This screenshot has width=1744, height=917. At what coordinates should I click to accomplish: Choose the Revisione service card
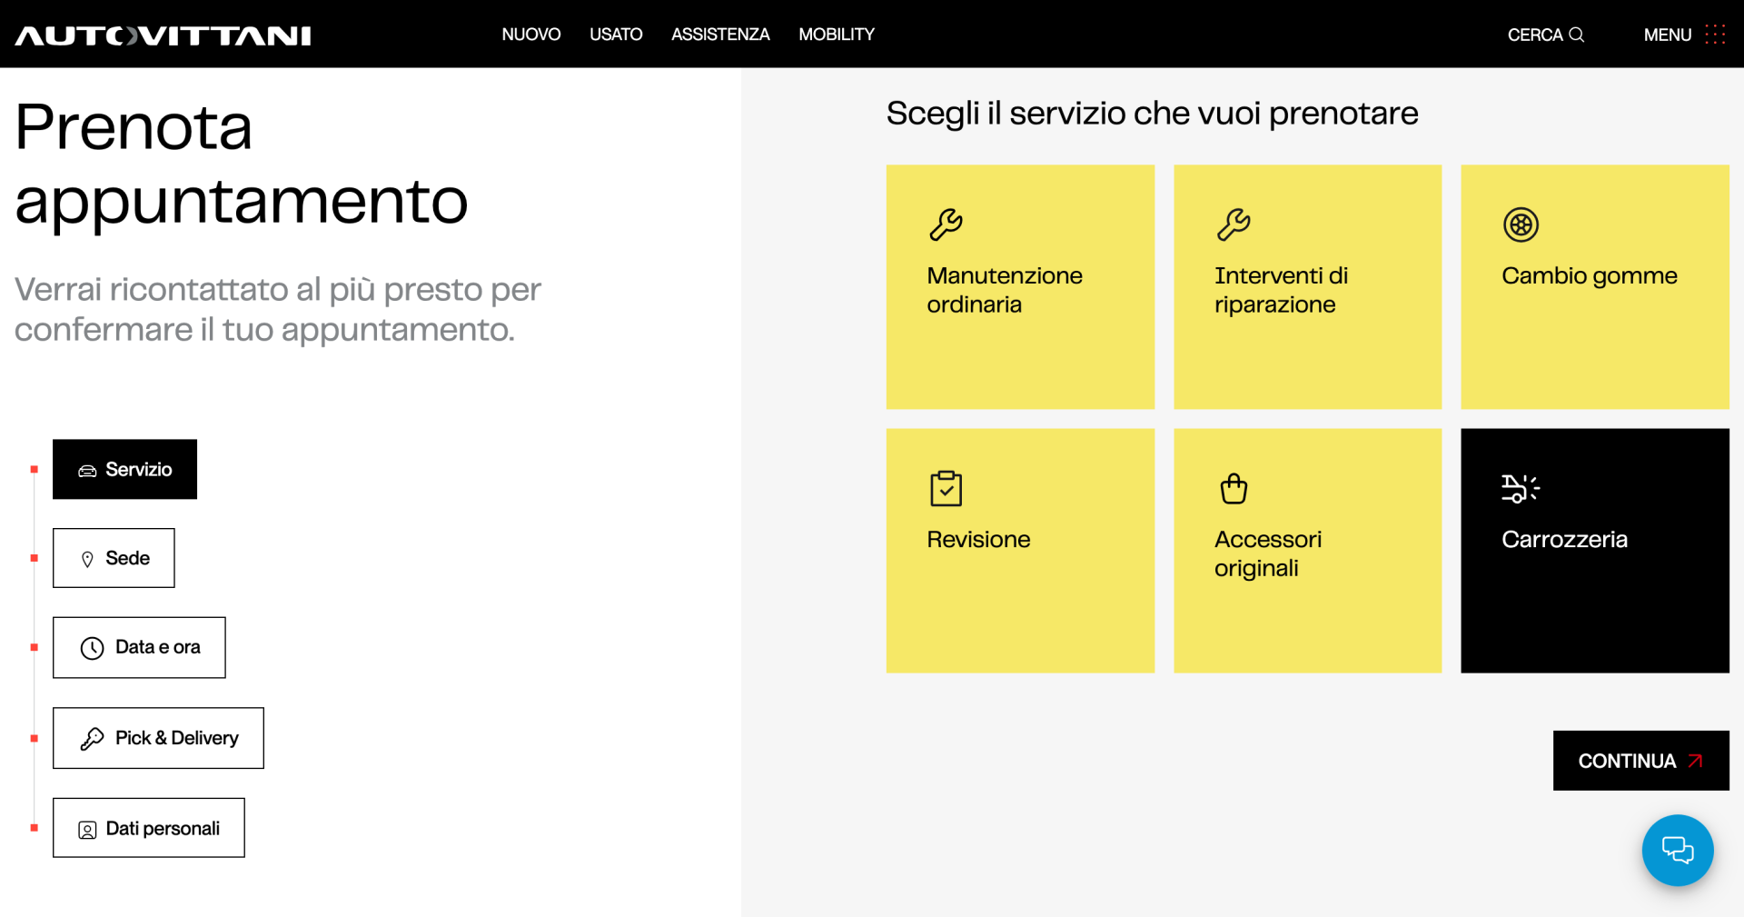coord(1020,551)
